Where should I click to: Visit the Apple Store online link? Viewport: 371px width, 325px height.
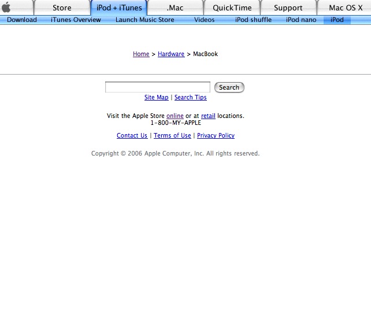[175, 116]
